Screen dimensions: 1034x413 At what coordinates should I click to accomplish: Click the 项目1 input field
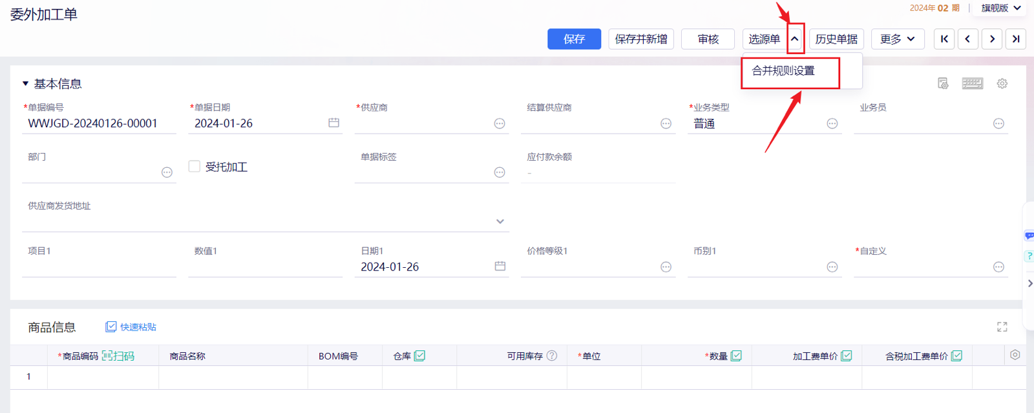(99, 267)
